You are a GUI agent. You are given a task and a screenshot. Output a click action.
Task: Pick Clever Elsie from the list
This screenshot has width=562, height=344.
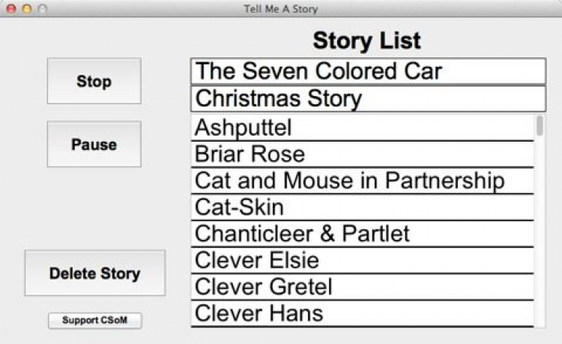click(x=363, y=260)
